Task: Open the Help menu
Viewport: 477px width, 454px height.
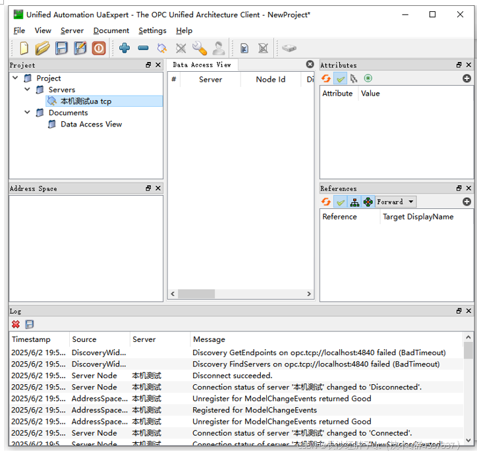Action: point(184,31)
